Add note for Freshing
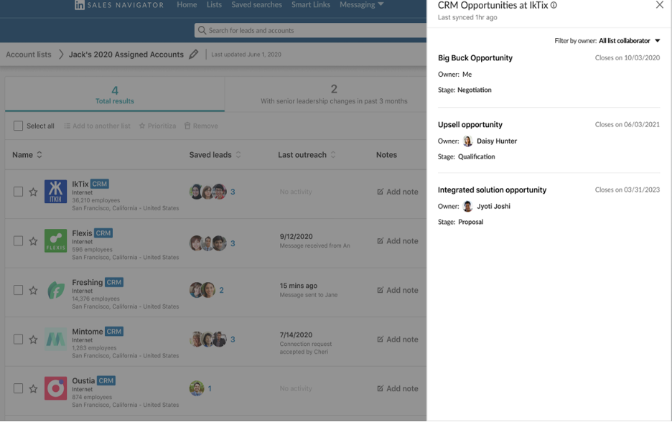672x422 pixels. (x=398, y=291)
